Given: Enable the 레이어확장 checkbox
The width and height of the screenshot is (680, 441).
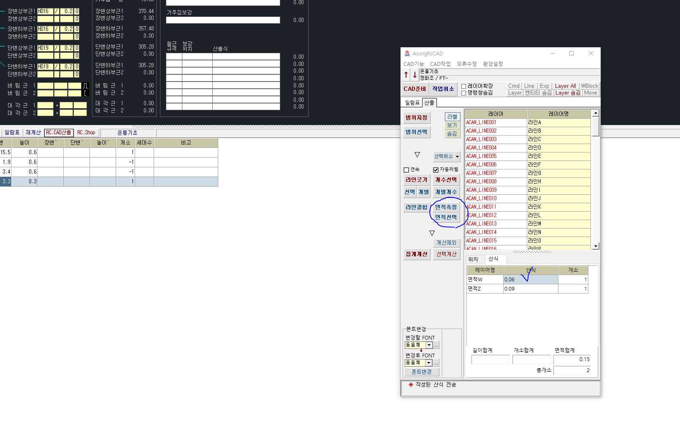Looking at the screenshot, I should 464,86.
